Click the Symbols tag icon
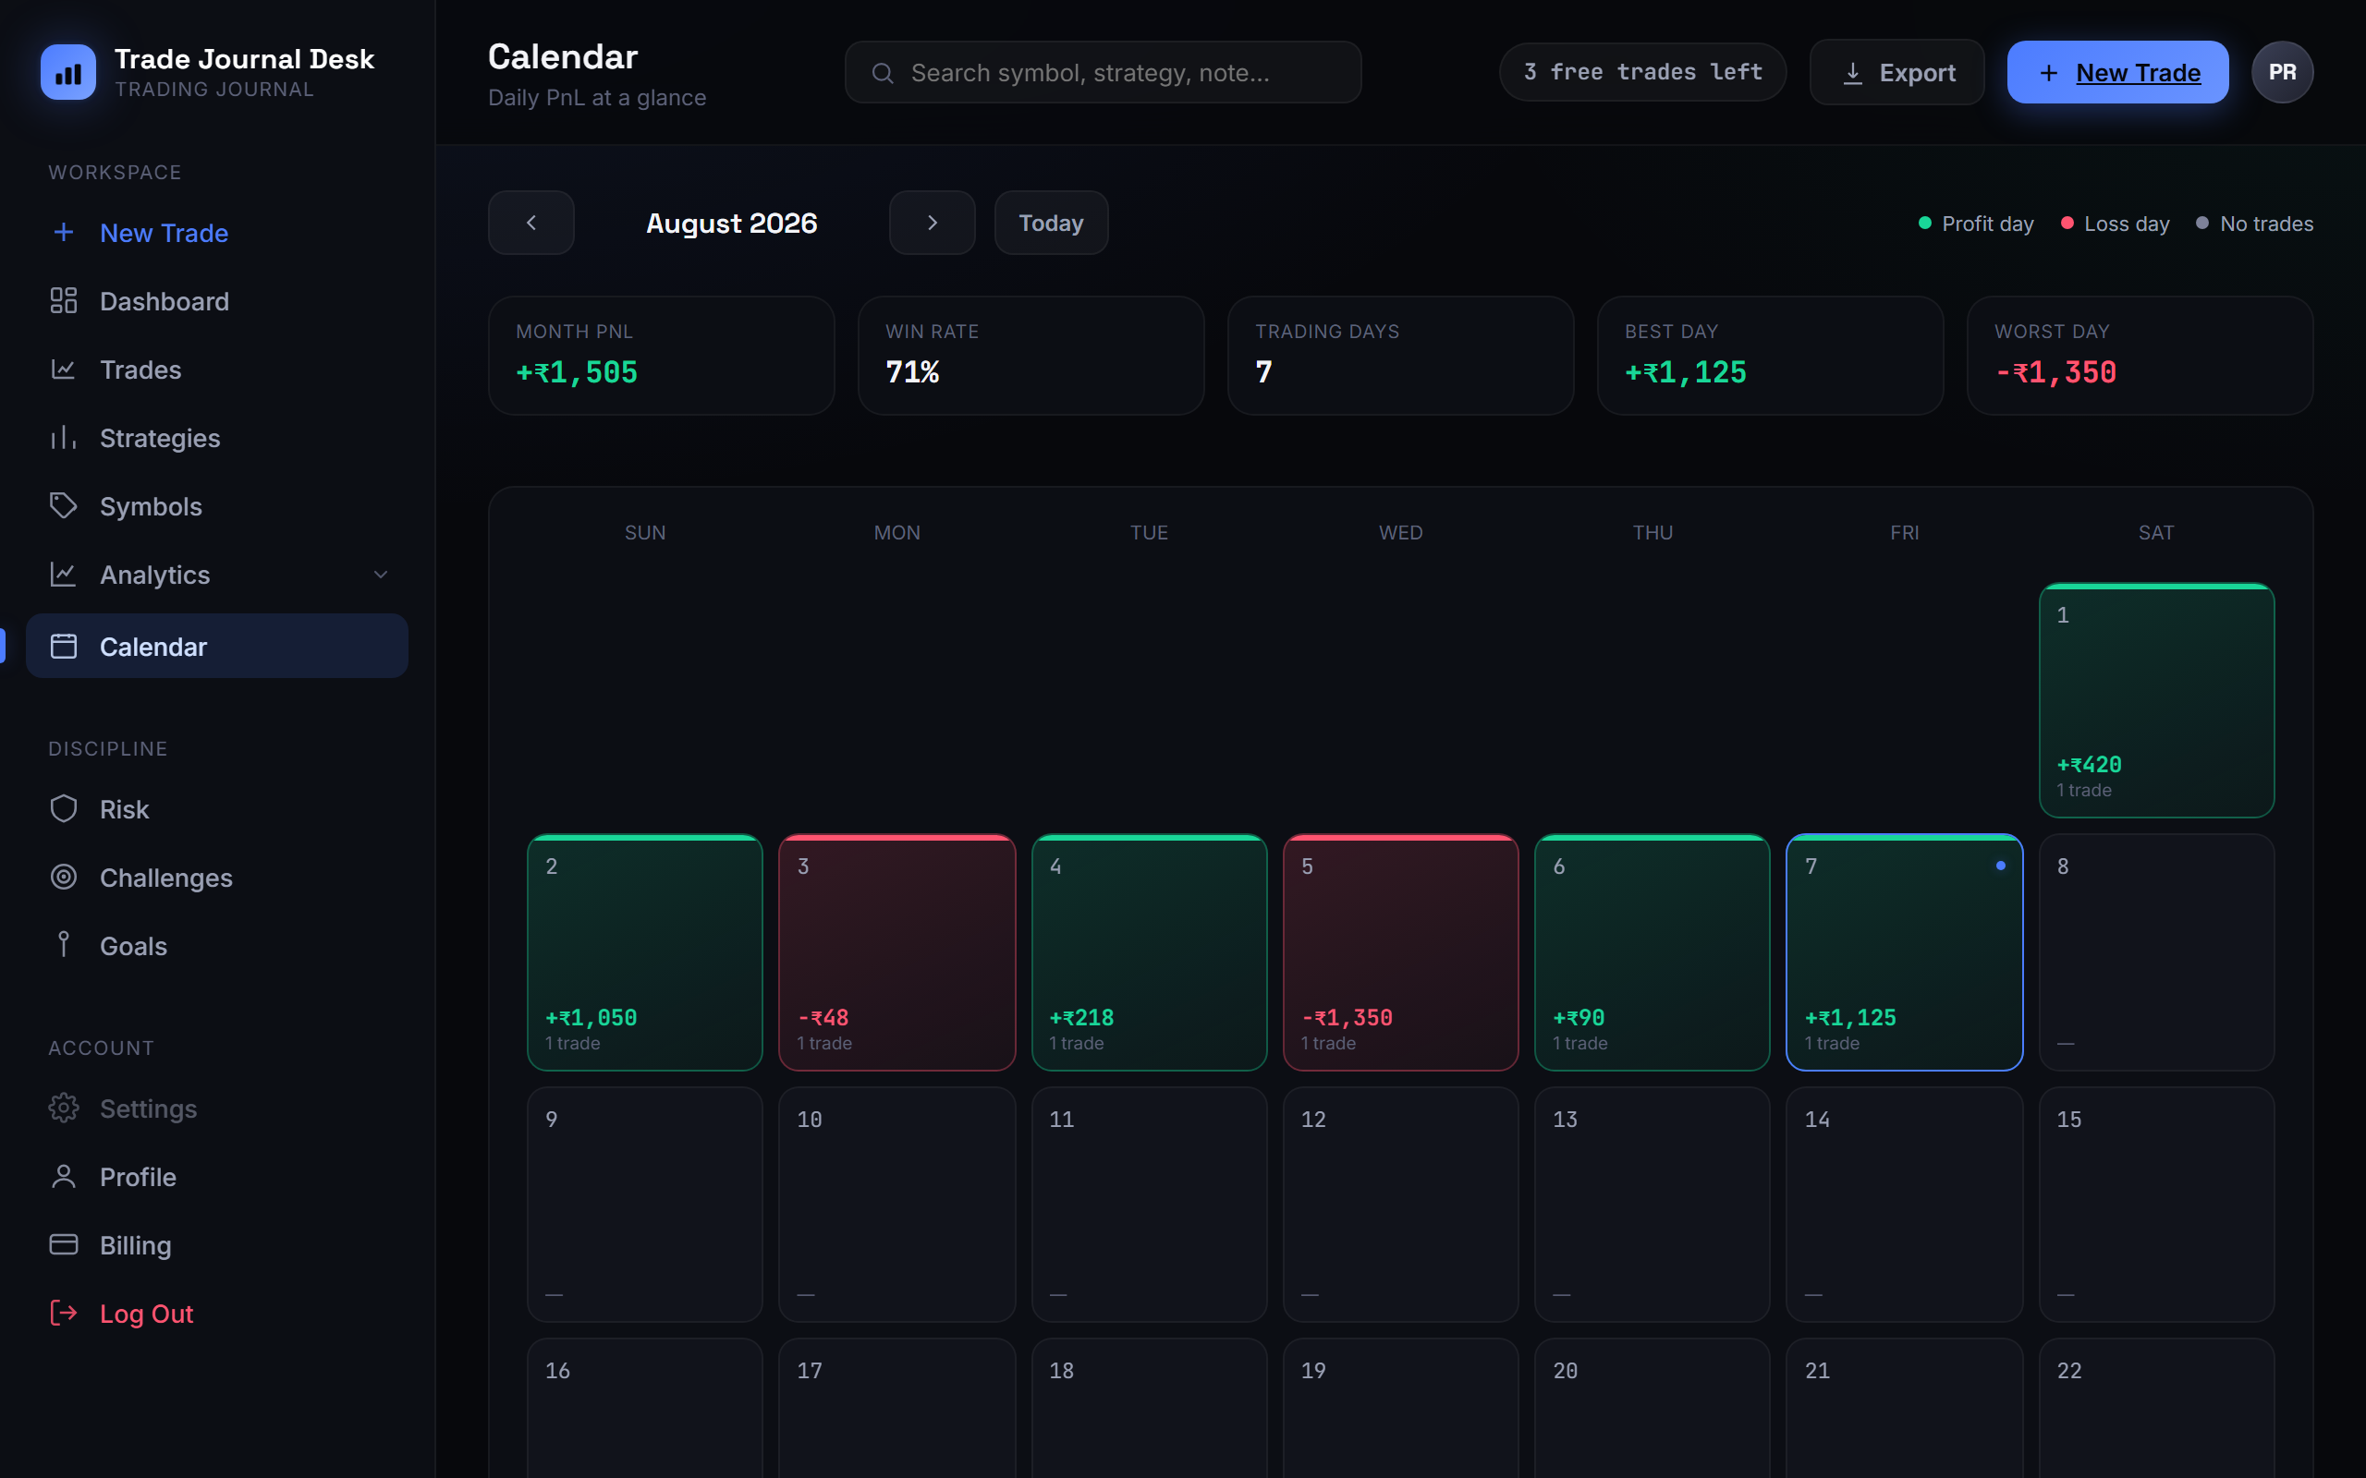Viewport: 2366px width, 1478px height. (x=64, y=506)
